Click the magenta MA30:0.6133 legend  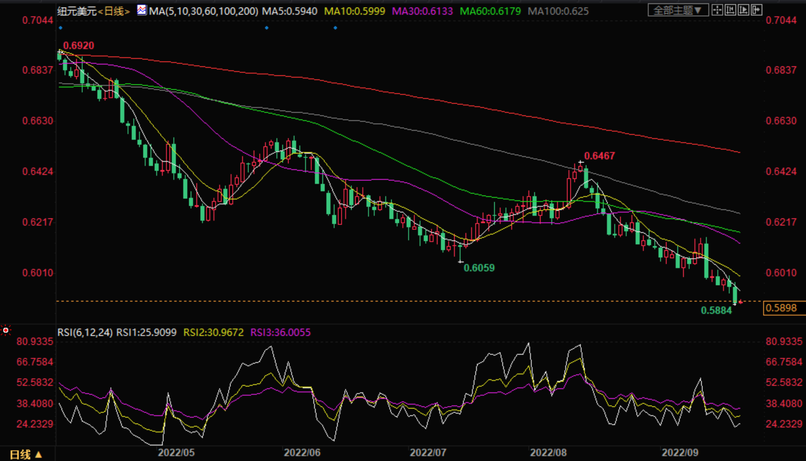422,11
